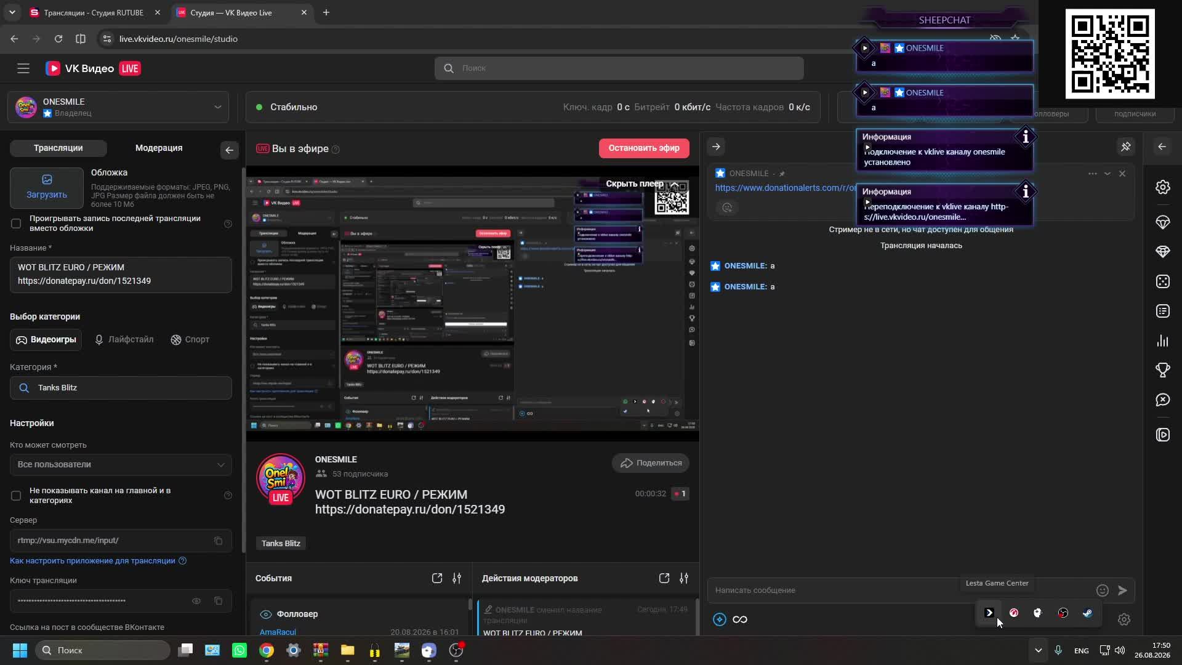The height and width of the screenshot is (665, 1182).
Task: Open 'Как настроить приложение для трансляции' link
Action: [x=93, y=561]
